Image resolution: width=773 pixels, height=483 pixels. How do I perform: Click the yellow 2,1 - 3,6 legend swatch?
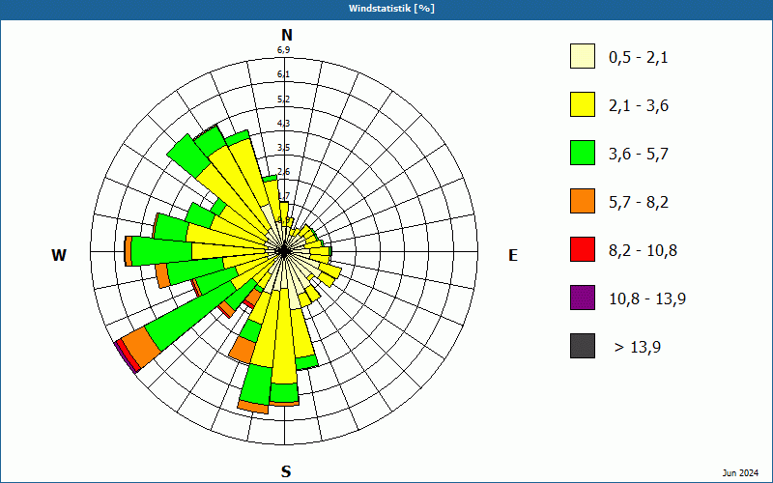[583, 104]
